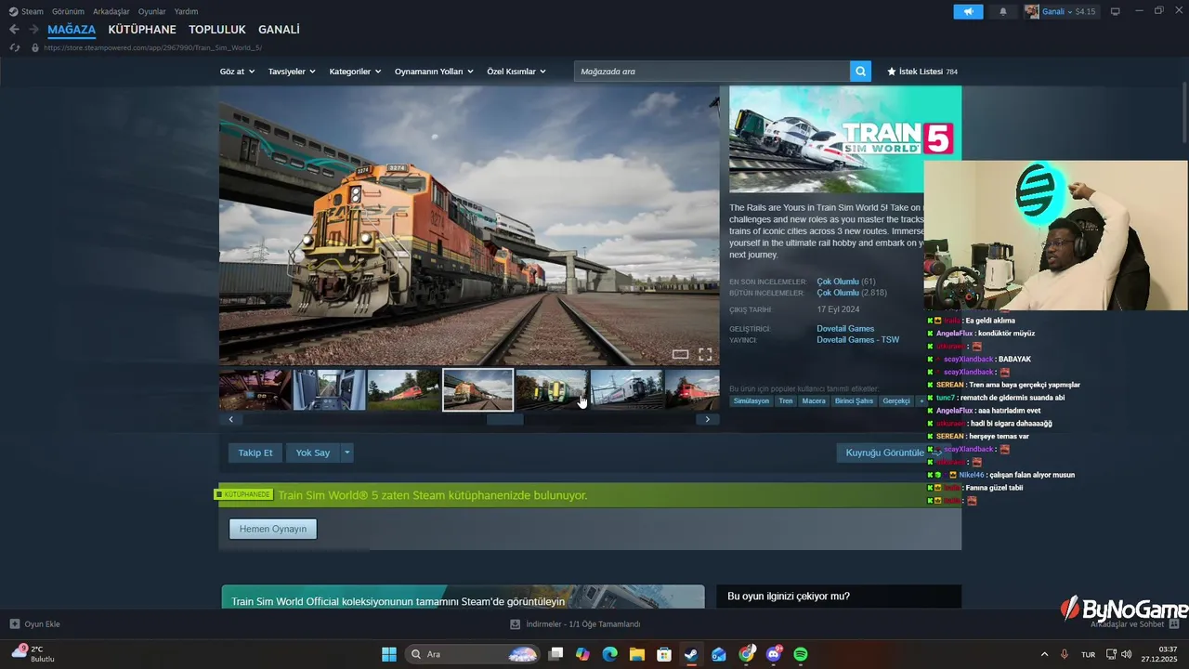Image resolution: width=1189 pixels, height=669 pixels.
Task: Switch to the TOPLULUK tab
Action: (x=217, y=30)
